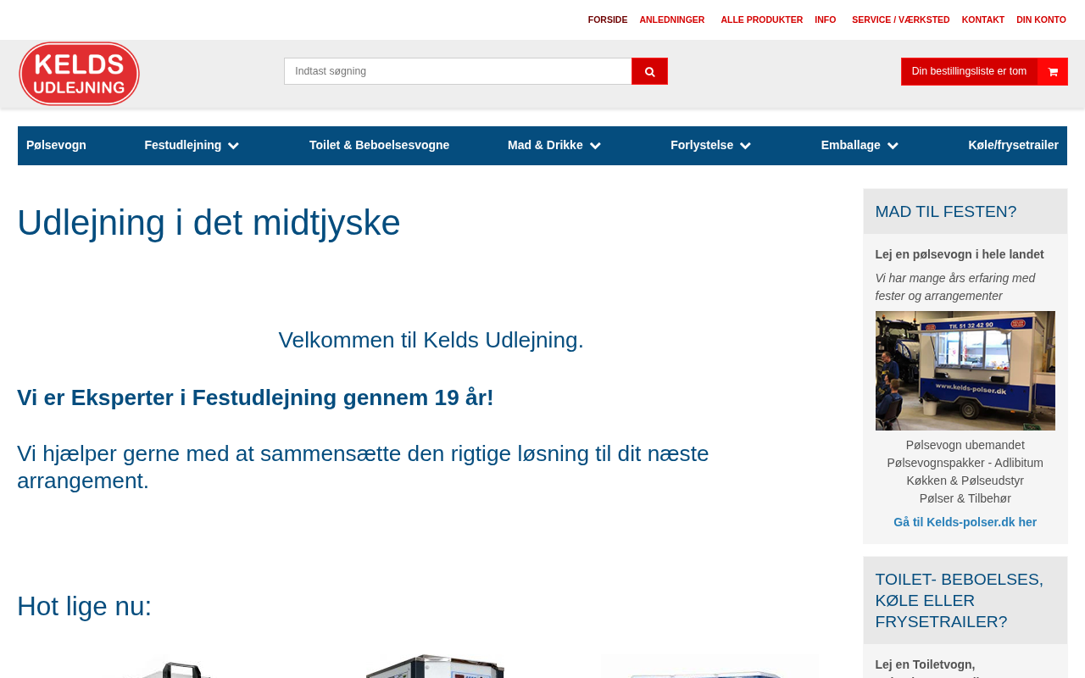Screen dimensions: 1085x678
Task: Click the Festudlejning menu label
Action: click(183, 145)
